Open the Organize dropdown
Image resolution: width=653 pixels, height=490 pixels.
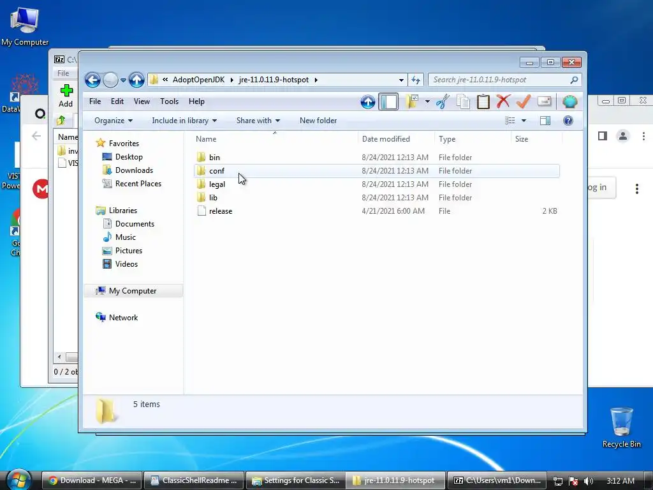[114, 121]
